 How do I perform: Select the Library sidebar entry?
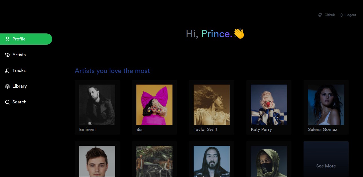[20, 86]
